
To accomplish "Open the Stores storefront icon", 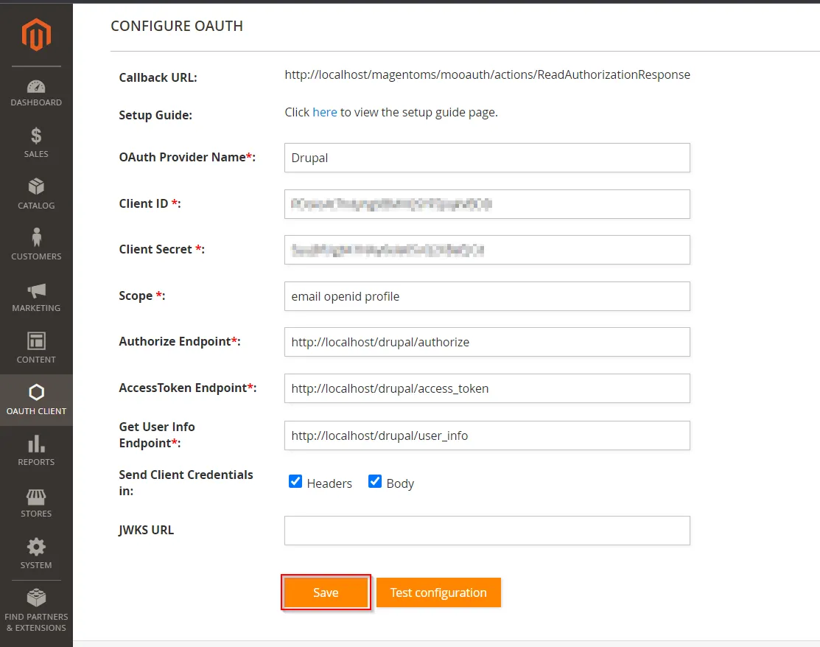I will click(36, 496).
